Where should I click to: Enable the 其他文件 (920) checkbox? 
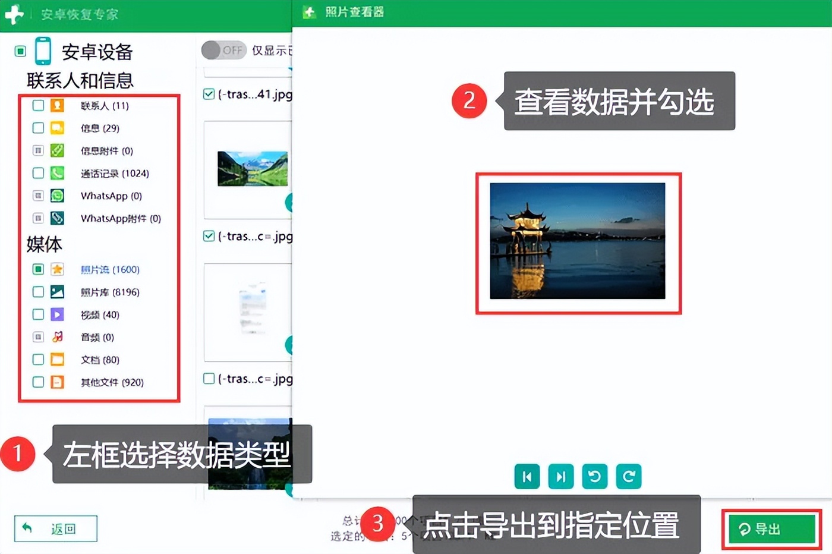(37, 382)
